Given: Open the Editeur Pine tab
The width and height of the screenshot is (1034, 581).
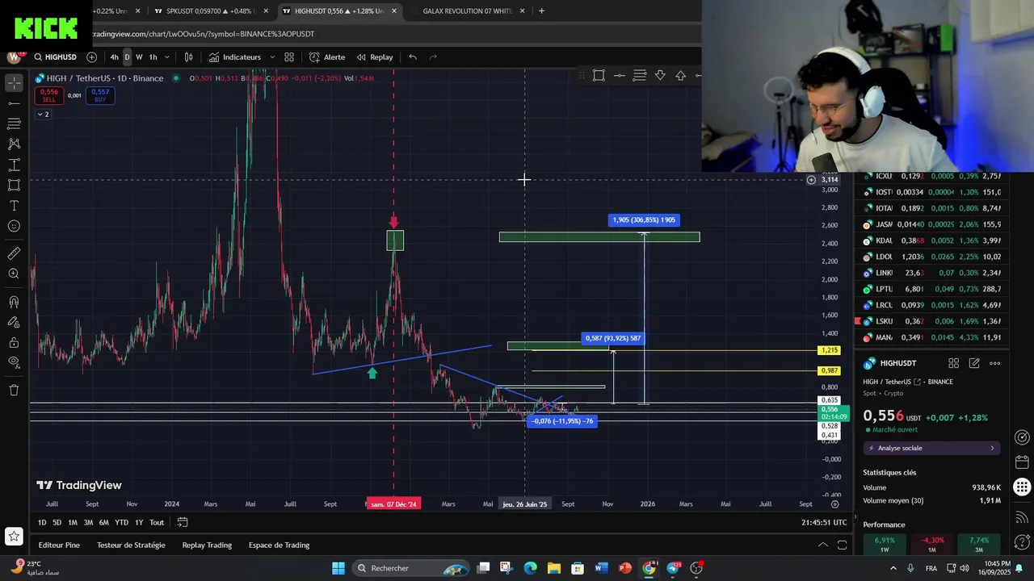Looking at the screenshot, I should click(59, 545).
